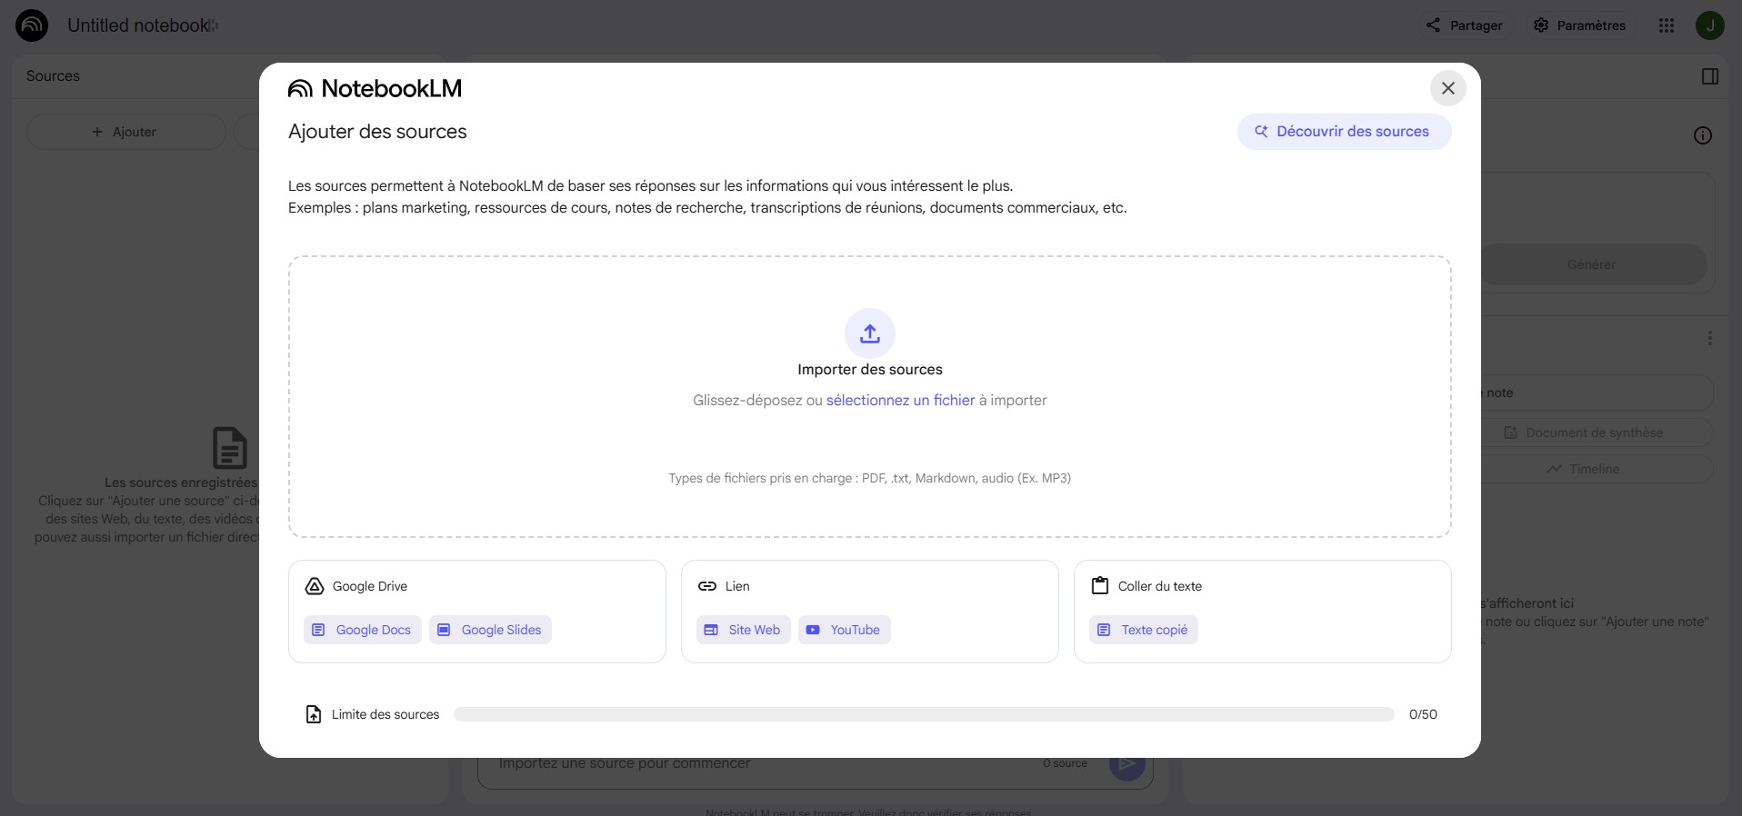
Task: Click the Coller du texte label
Action: pos(1160,586)
